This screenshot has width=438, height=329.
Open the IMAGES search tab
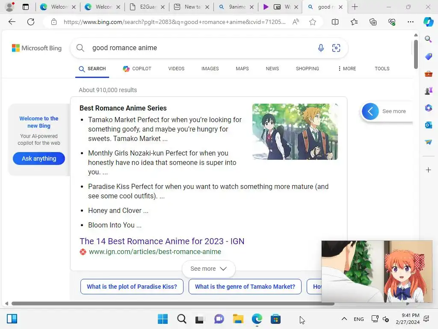click(x=210, y=69)
